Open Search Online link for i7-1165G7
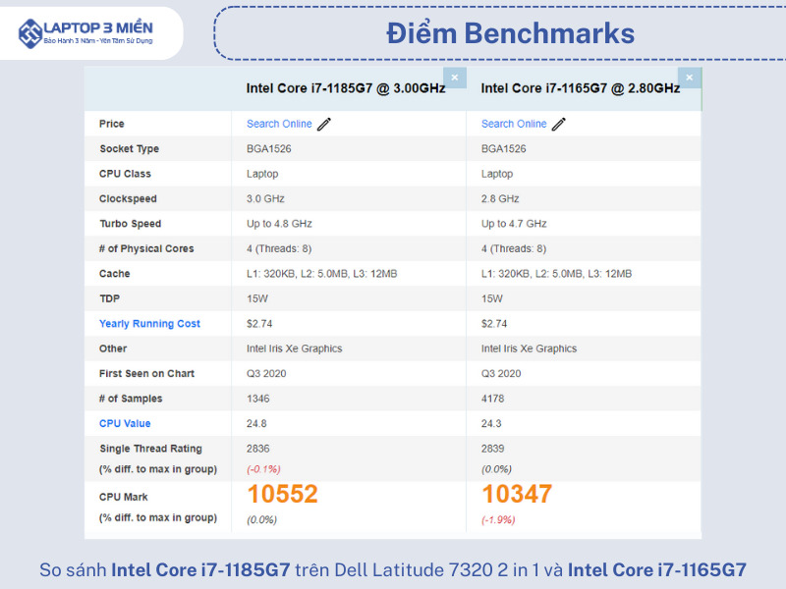786x589 pixels. (514, 124)
